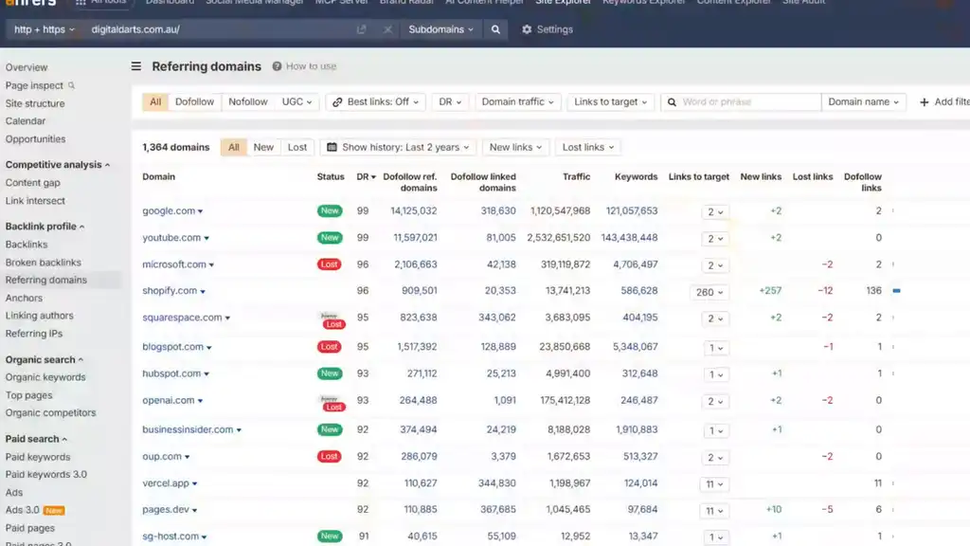Click the search magnifier button in the URL bar
970x546 pixels.
(x=495, y=29)
